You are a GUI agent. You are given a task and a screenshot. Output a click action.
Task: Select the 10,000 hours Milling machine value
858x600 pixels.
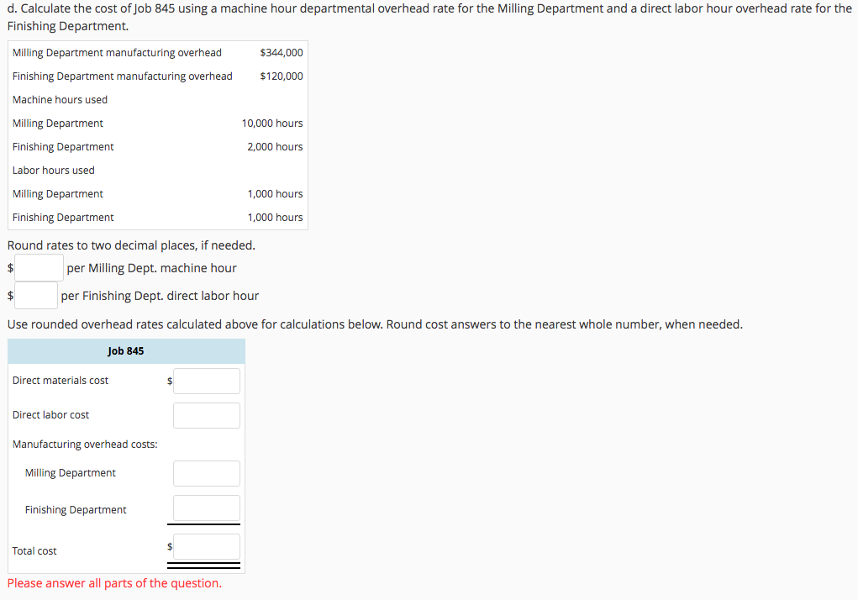pyautogui.click(x=272, y=123)
